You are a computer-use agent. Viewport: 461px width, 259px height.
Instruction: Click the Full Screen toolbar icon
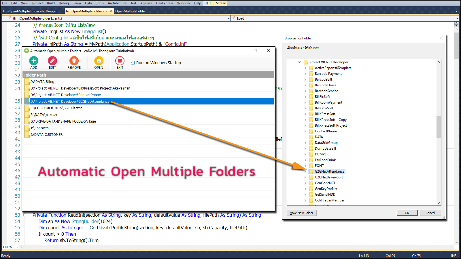[x=206, y=3]
